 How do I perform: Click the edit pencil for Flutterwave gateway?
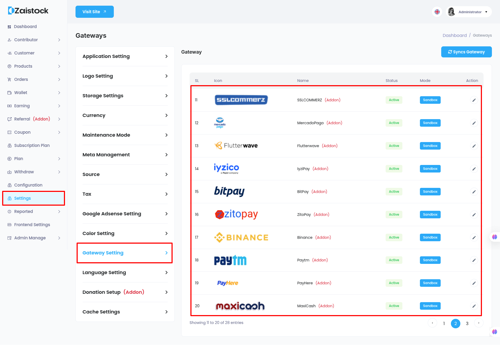[x=474, y=146]
